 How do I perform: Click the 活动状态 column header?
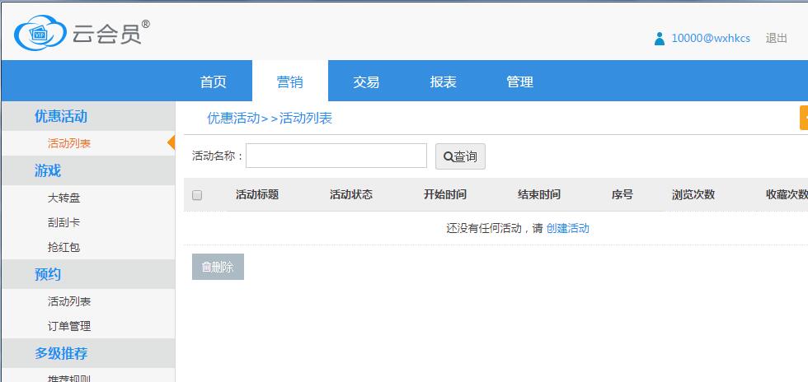351,194
